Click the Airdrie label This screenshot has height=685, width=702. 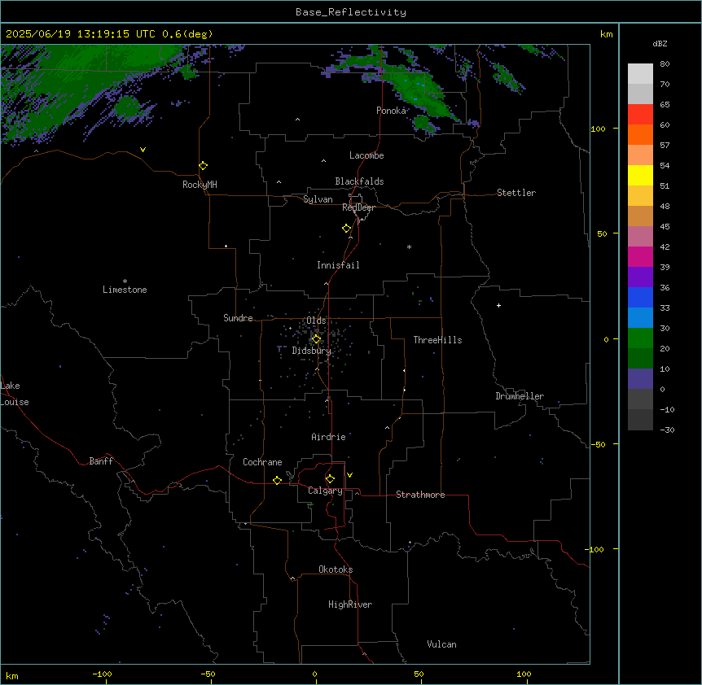point(328,437)
